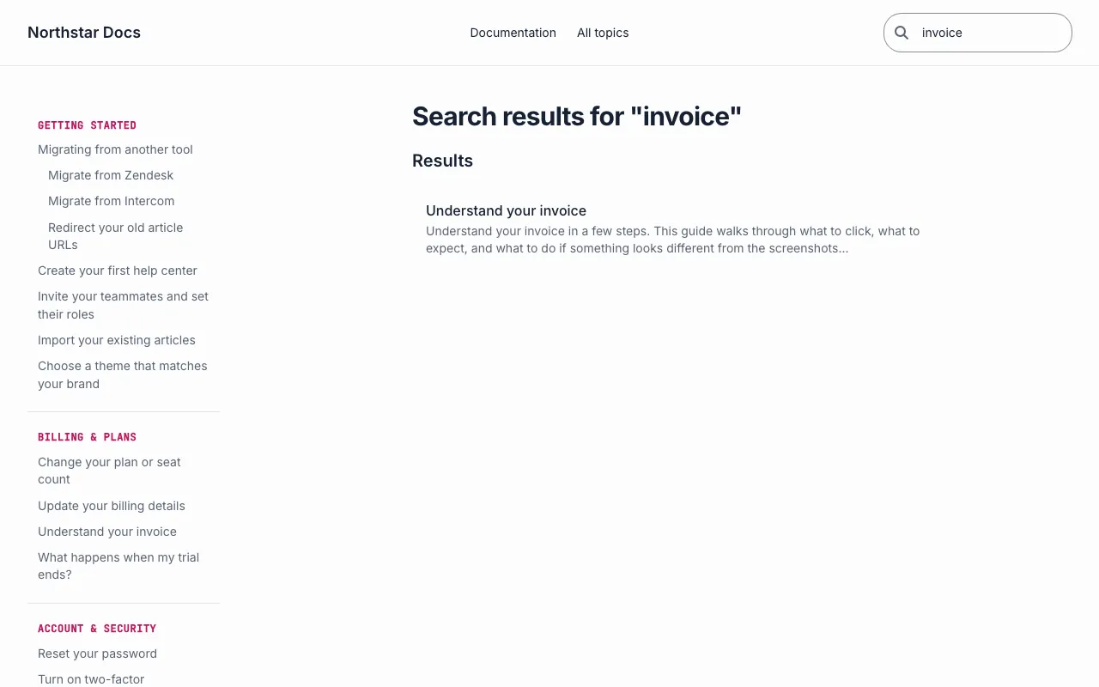Open "Update your billing details"
The height and width of the screenshot is (687, 1099).
(112, 506)
